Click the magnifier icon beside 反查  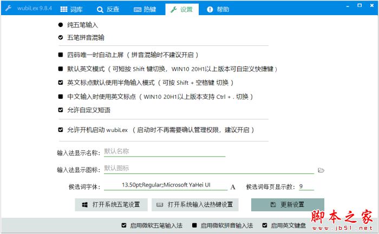click(x=100, y=10)
